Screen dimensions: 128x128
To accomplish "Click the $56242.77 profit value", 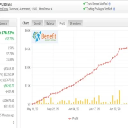I will 9,86.
